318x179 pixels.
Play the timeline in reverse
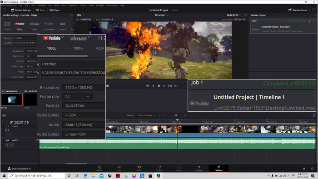[x=153, y=86]
